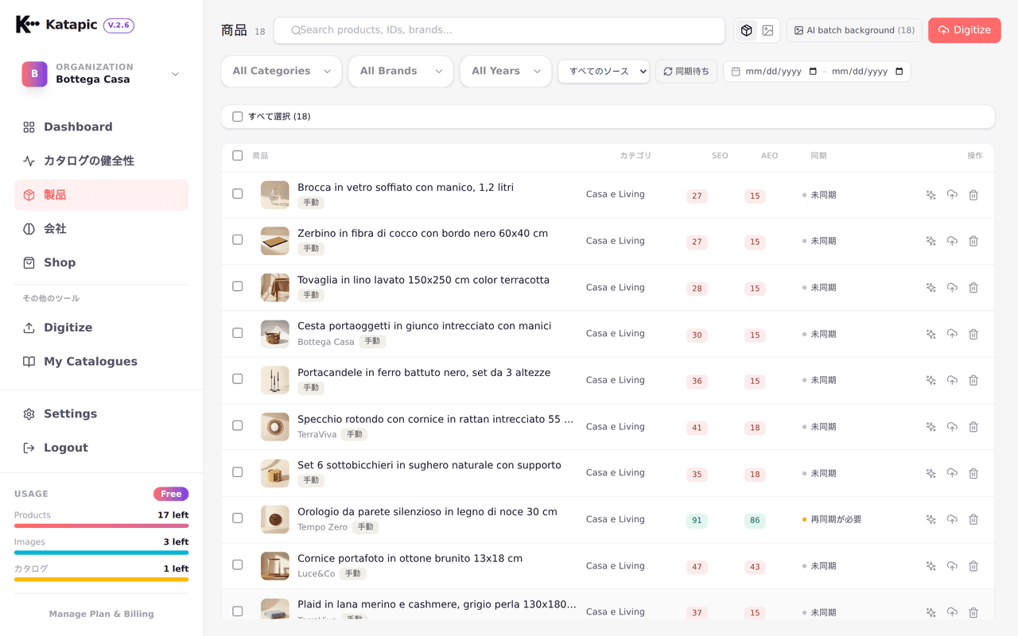Toggle the table header select-all checkbox

coord(237,156)
